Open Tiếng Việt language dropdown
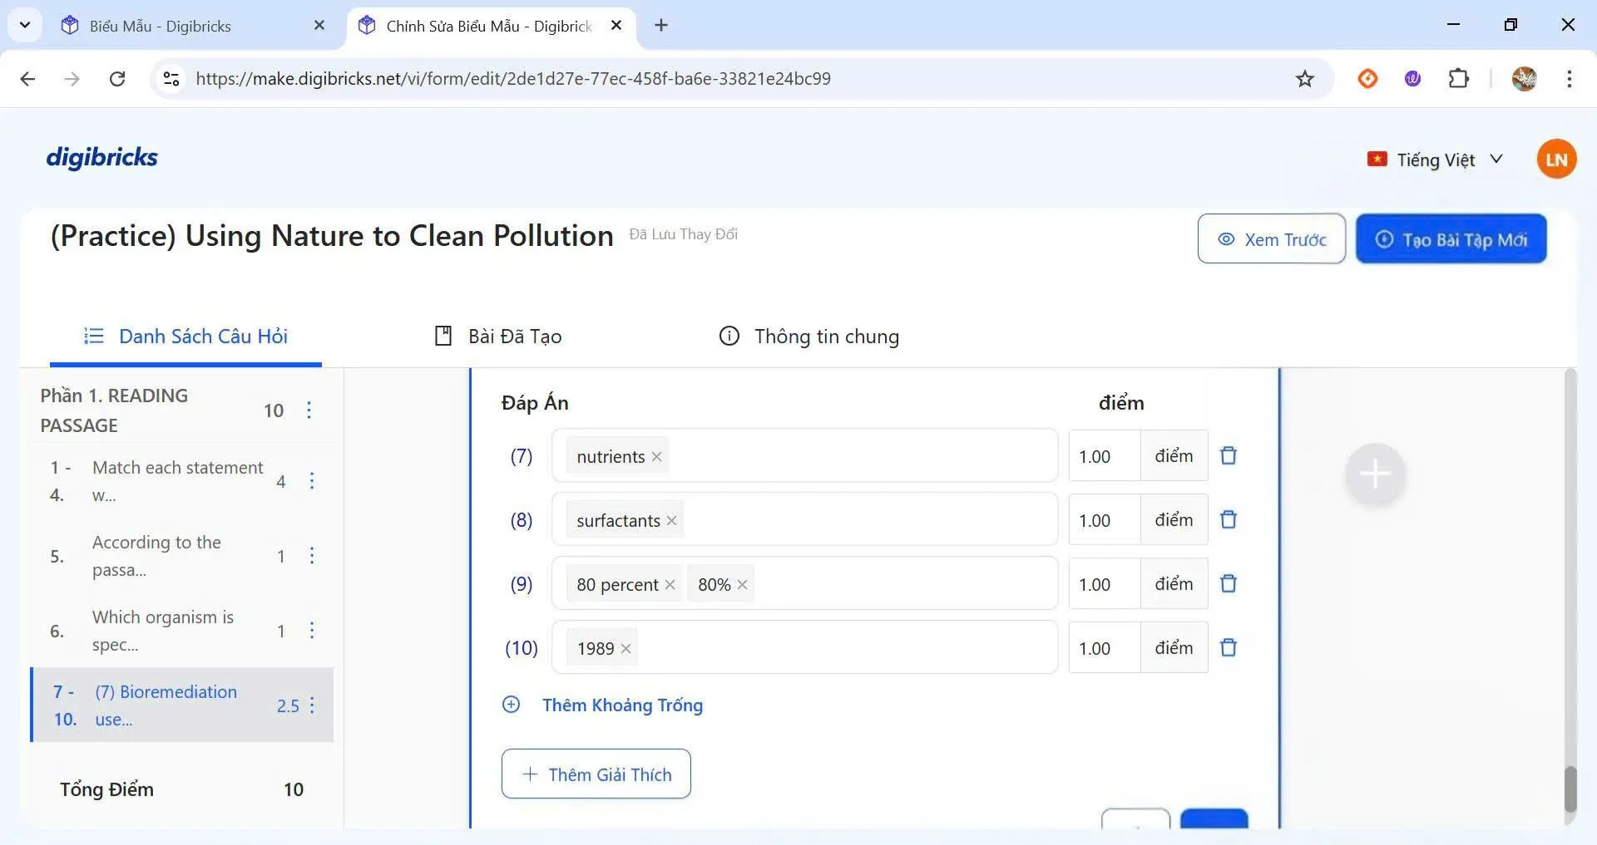The width and height of the screenshot is (1597, 845). (1435, 160)
